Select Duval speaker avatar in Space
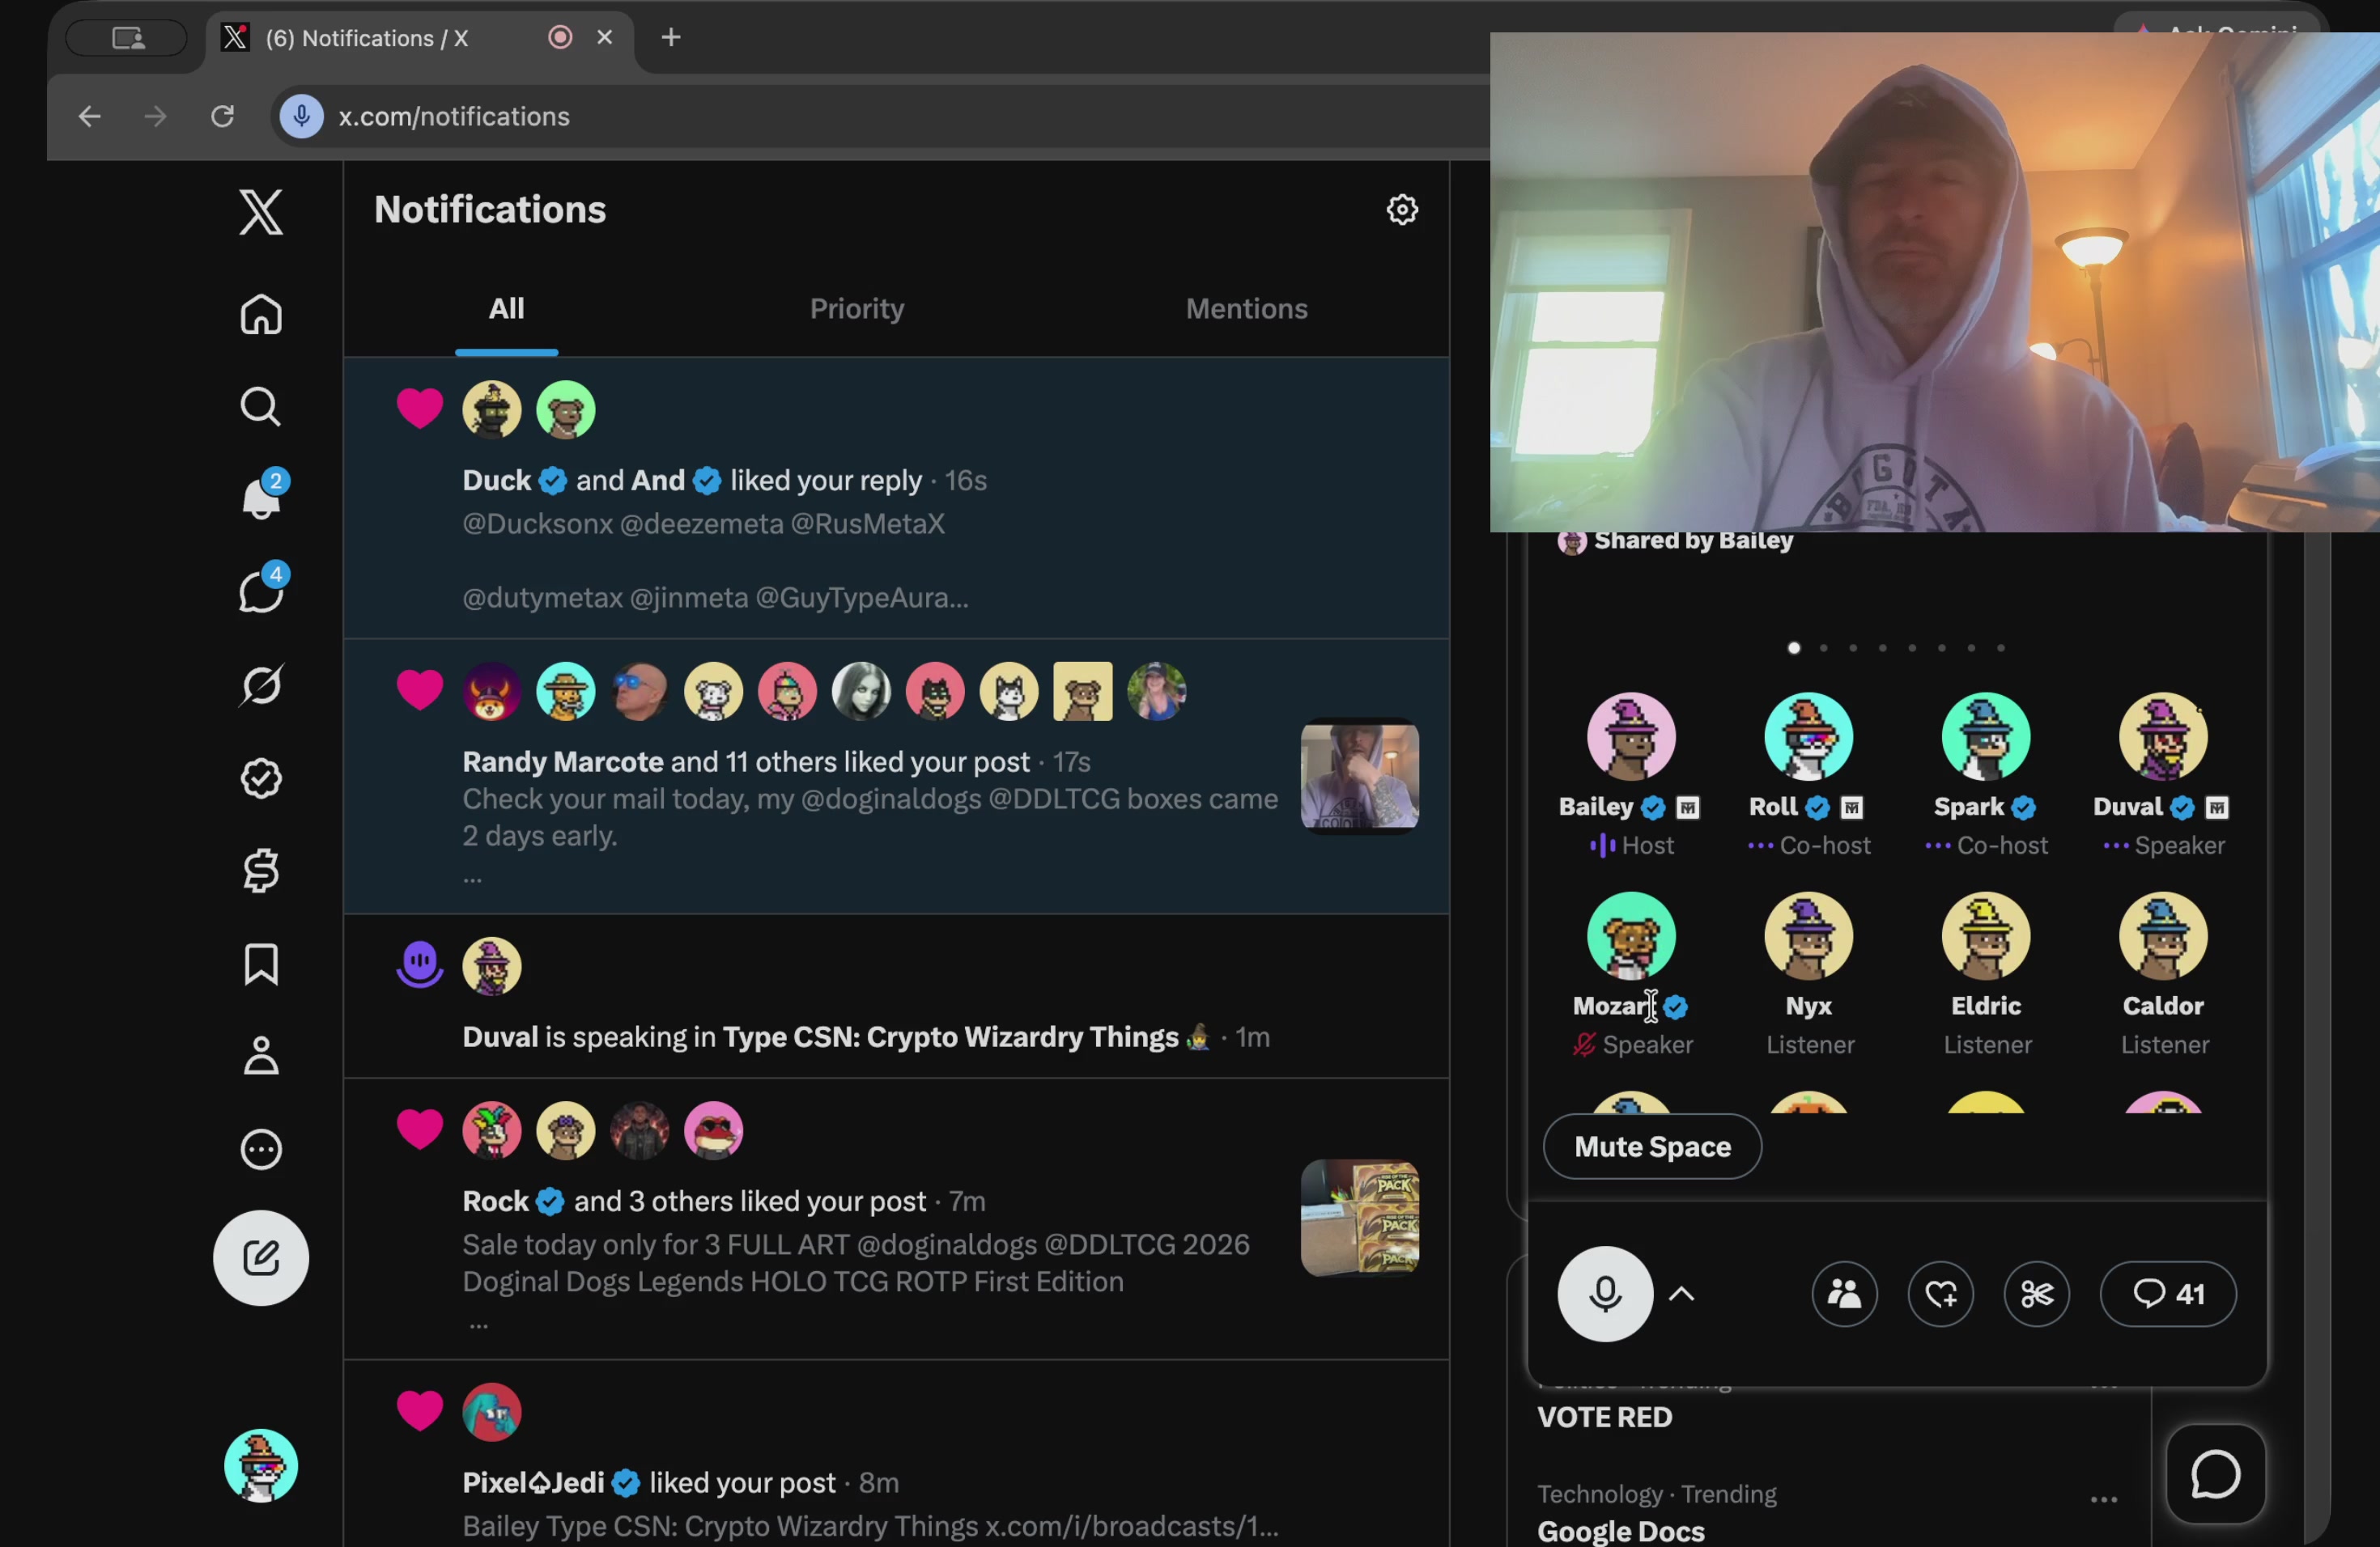Viewport: 2380px width, 1547px height. click(2163, 736)
